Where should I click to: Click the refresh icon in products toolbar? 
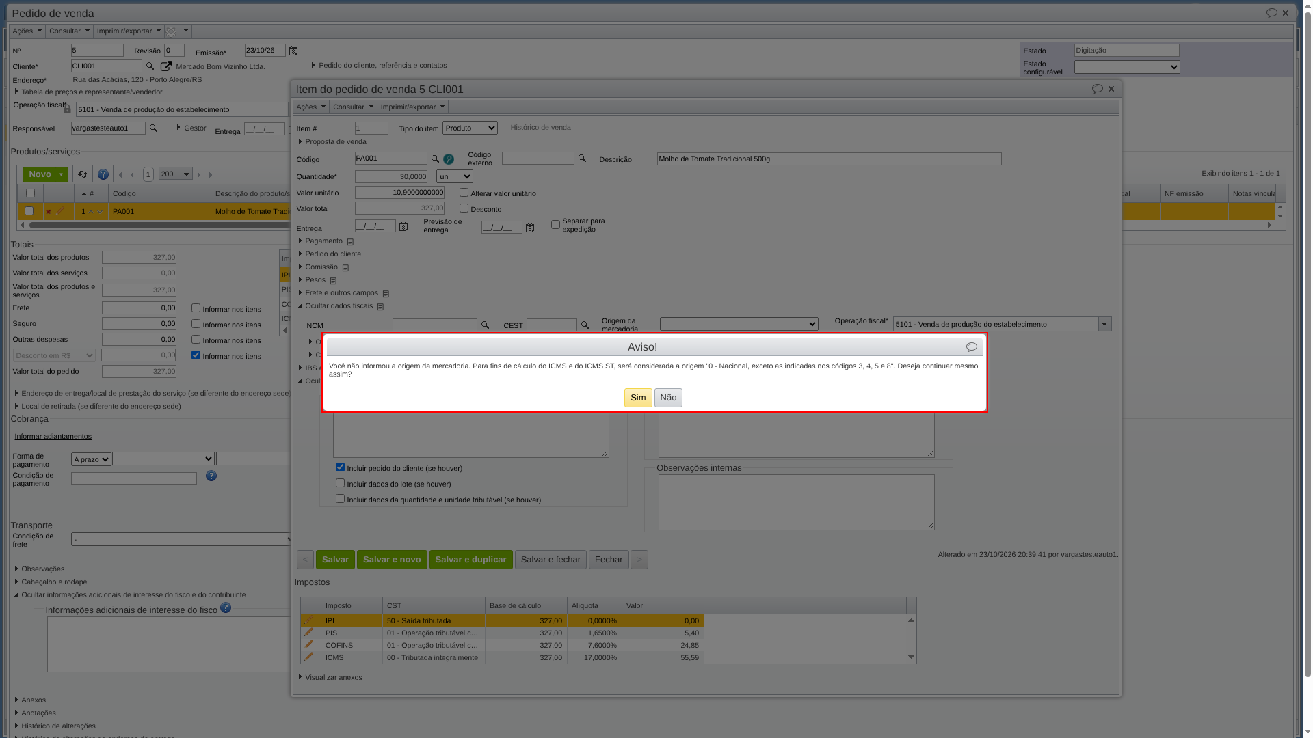[x=83, y=174]
